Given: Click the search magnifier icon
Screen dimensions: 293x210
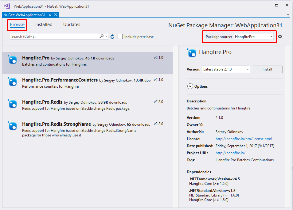Looking at the screenshot, I should click(x=102, y=36).
